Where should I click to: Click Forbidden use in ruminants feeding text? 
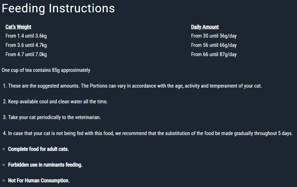pyautogui.click(x=45, y=165)
